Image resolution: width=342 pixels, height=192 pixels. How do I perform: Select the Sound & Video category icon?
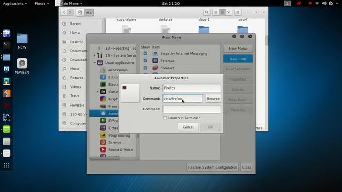(x=103, y=149)
